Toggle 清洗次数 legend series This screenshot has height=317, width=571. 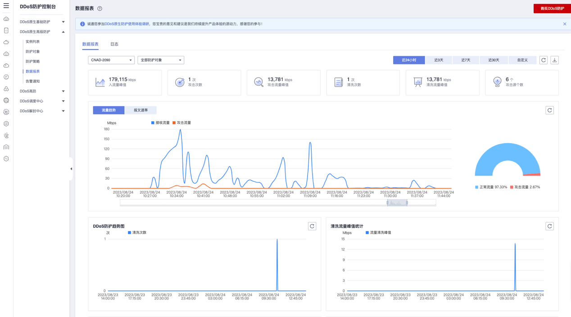click(x=137, y=233)
